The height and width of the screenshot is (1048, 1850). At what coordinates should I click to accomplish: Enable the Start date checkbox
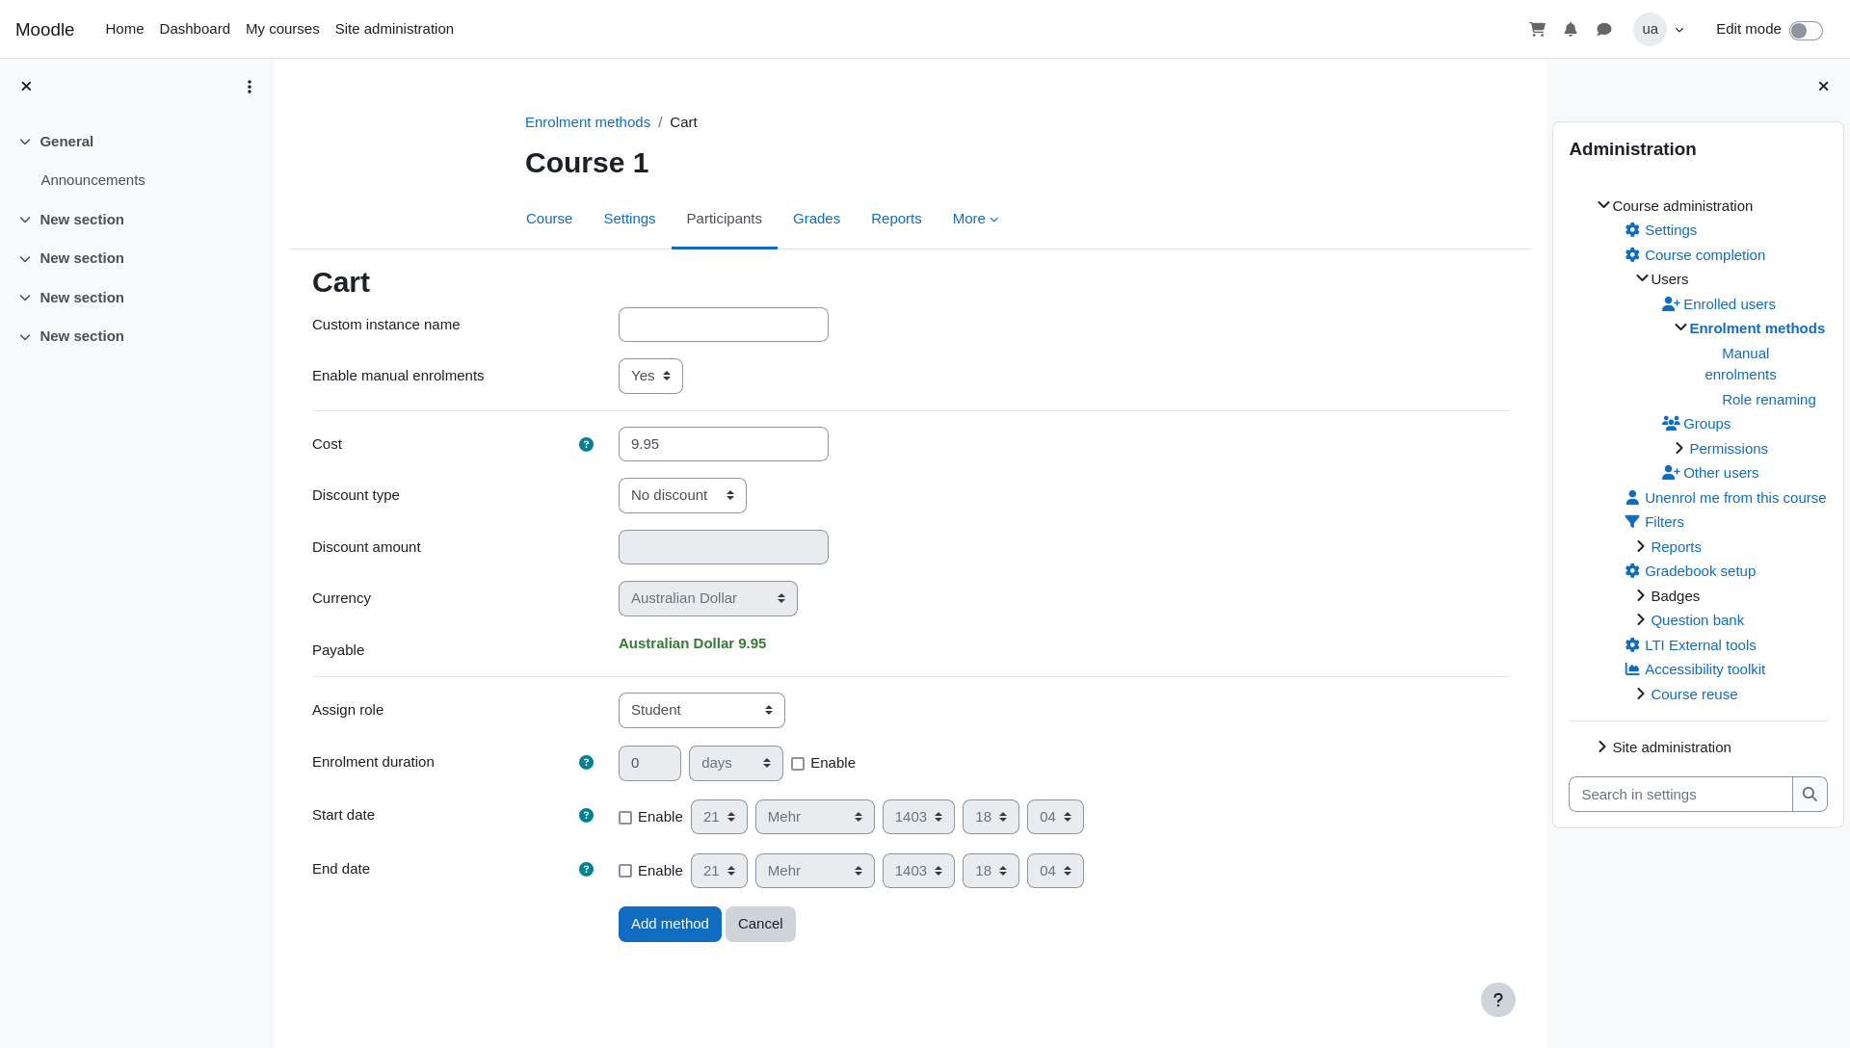coord(625,818)
